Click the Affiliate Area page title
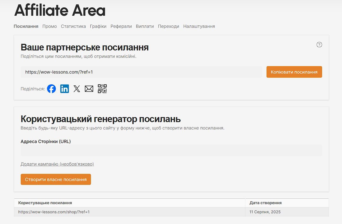This screenshot has width=342, height=224. point(60,10)
